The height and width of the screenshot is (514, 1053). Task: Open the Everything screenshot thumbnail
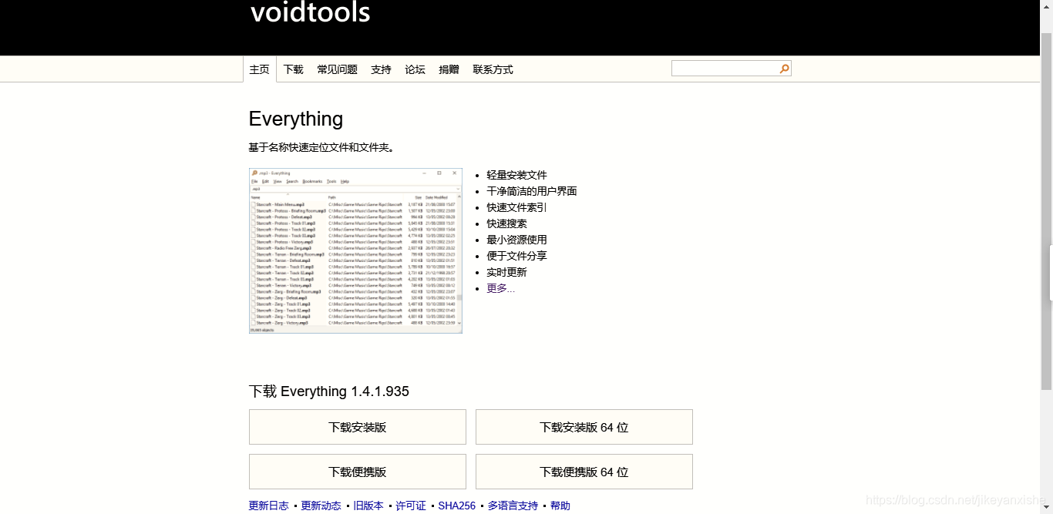(x=355, y=250)
